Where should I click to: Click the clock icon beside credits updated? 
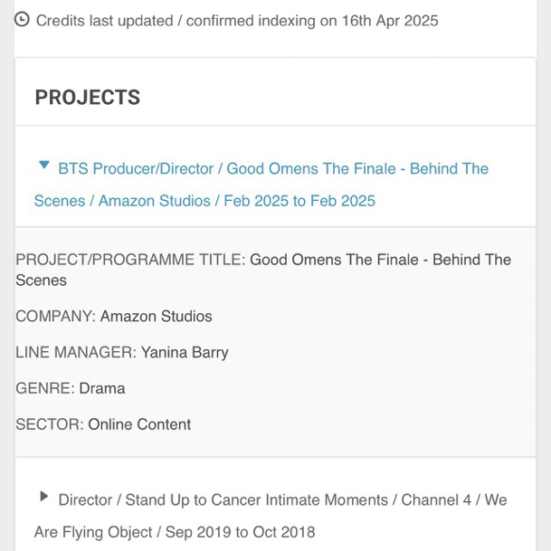(23, 19)
